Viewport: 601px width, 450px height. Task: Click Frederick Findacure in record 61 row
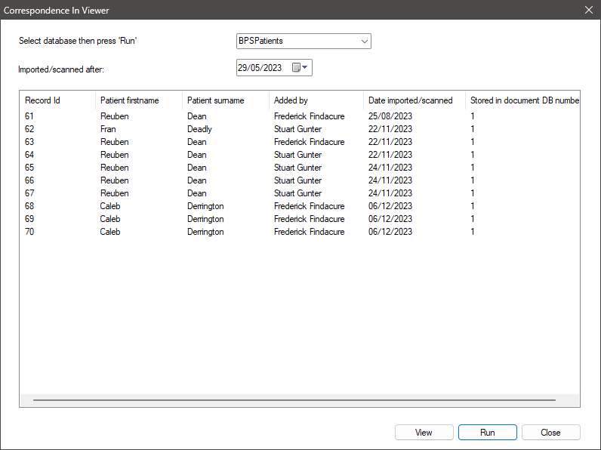[x=310, y=116]
